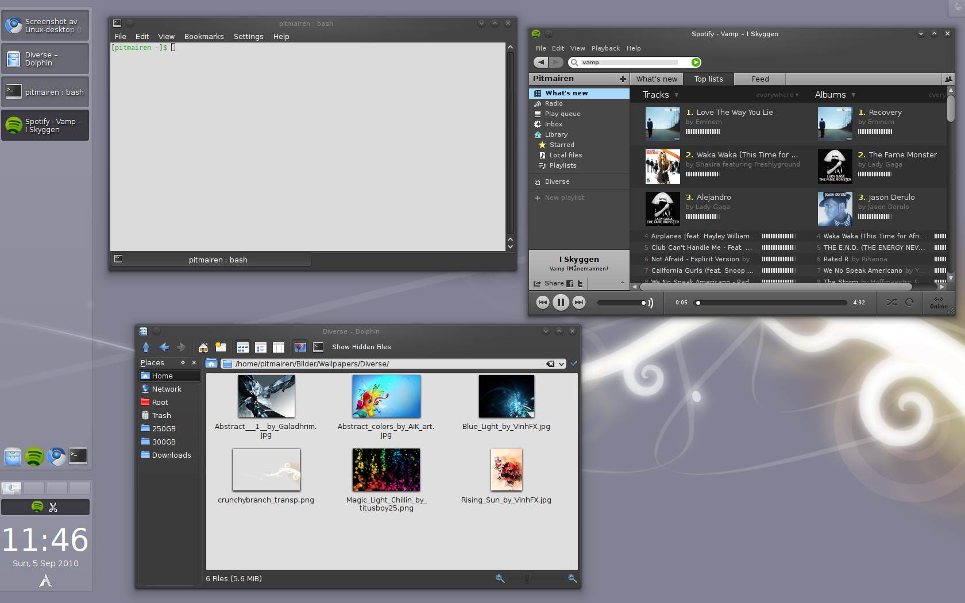Switch Dolphin to icons view mode
This screenshot has height=603, width=965.
pos(243,347)
